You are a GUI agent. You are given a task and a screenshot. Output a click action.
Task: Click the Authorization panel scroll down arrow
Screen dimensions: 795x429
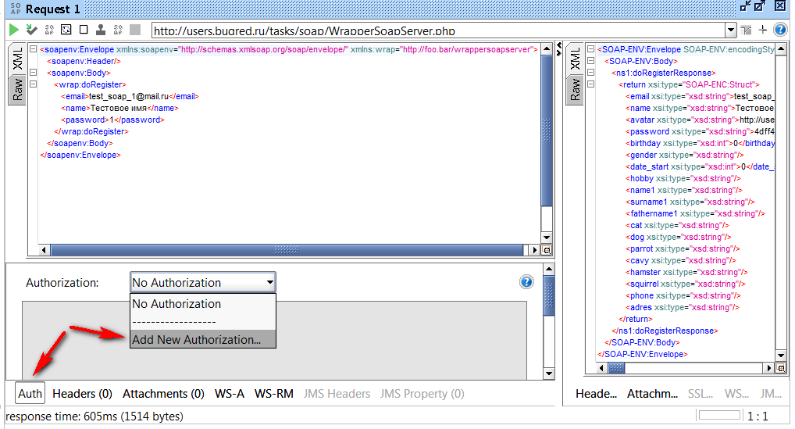point(548,374)
